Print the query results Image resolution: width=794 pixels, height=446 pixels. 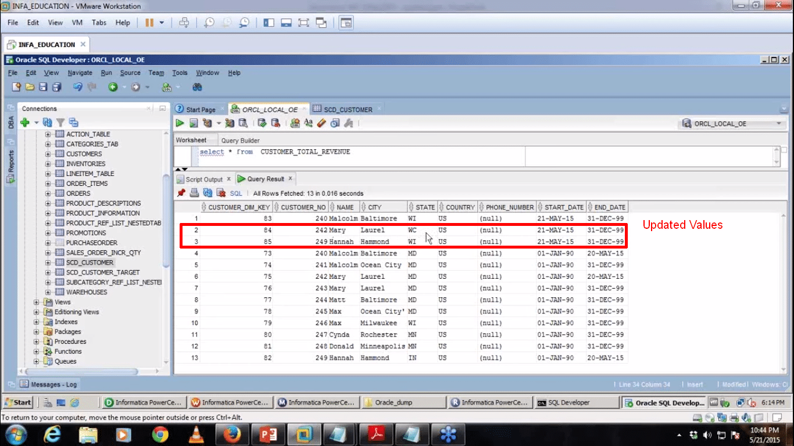(x=193, y=193)
